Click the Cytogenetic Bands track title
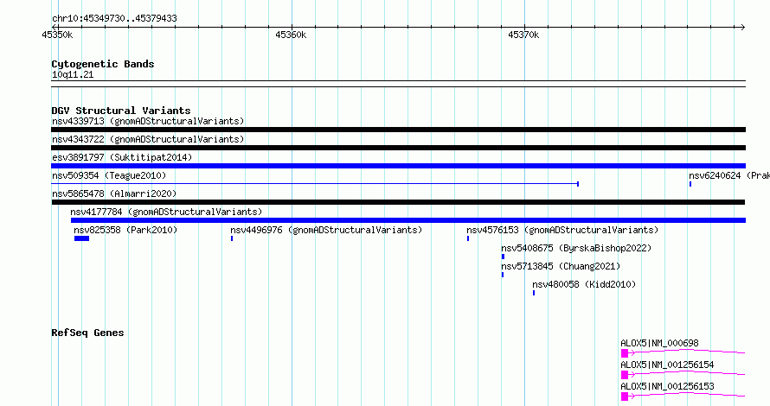This screenshot has height=406, width=770. click(103, 64)
